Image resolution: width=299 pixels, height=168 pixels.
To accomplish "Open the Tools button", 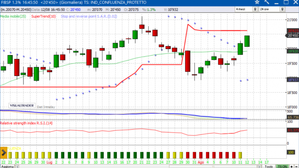I will click(269, 167).
